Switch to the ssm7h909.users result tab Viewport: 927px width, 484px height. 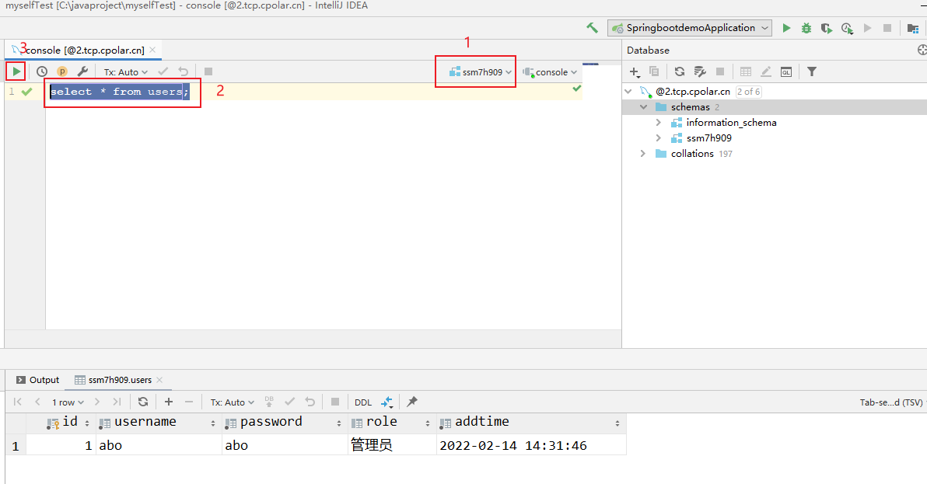(120, 380)
